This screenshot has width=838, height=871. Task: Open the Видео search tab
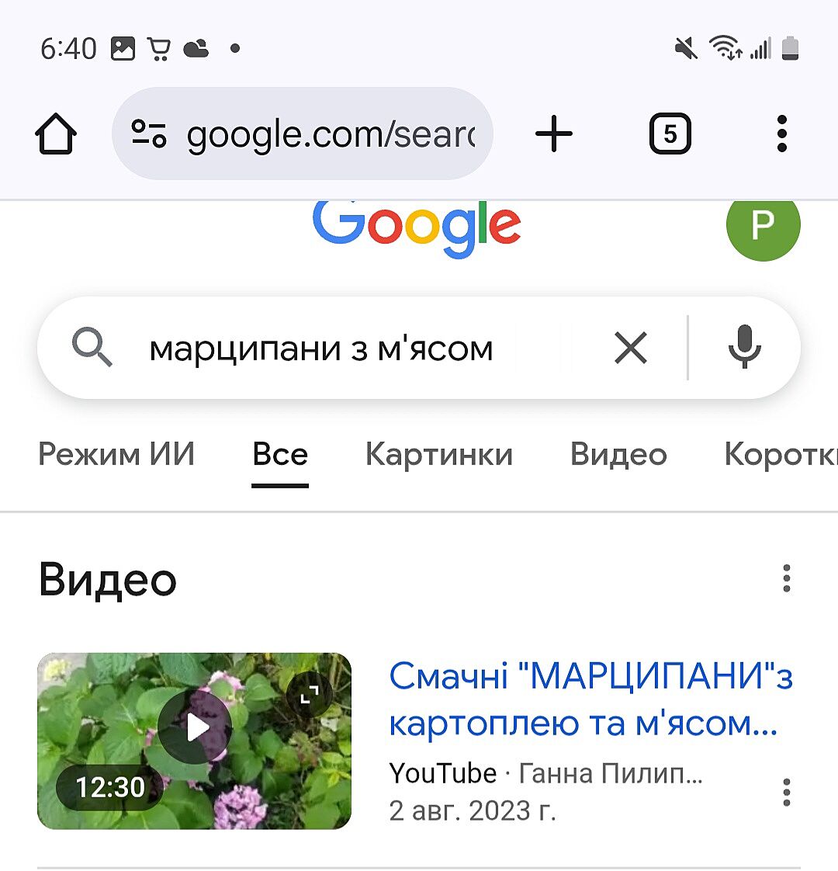tap(618, 454)
